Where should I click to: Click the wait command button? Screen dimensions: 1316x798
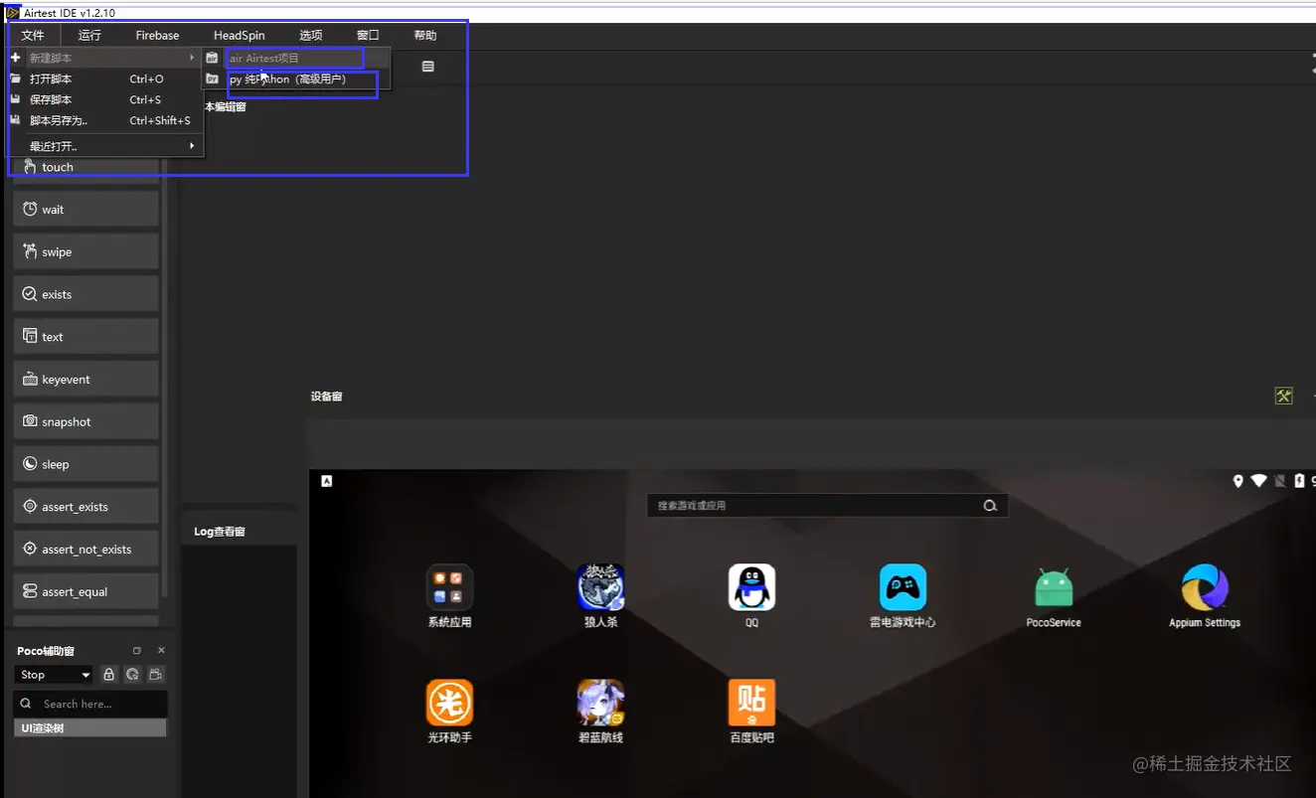86,210
